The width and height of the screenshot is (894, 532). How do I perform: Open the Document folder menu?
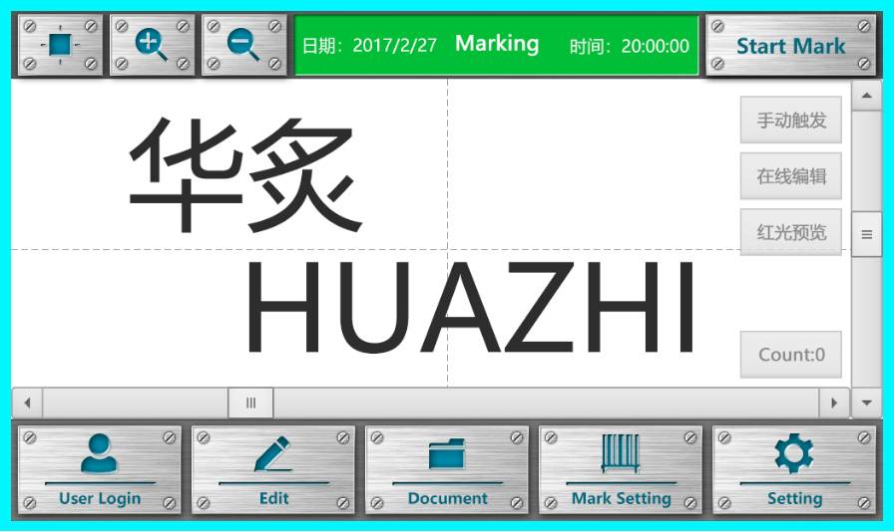click(x=448, y=469)
